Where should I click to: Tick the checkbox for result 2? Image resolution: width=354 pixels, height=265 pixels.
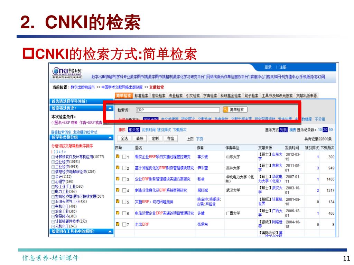click(124, 168)
